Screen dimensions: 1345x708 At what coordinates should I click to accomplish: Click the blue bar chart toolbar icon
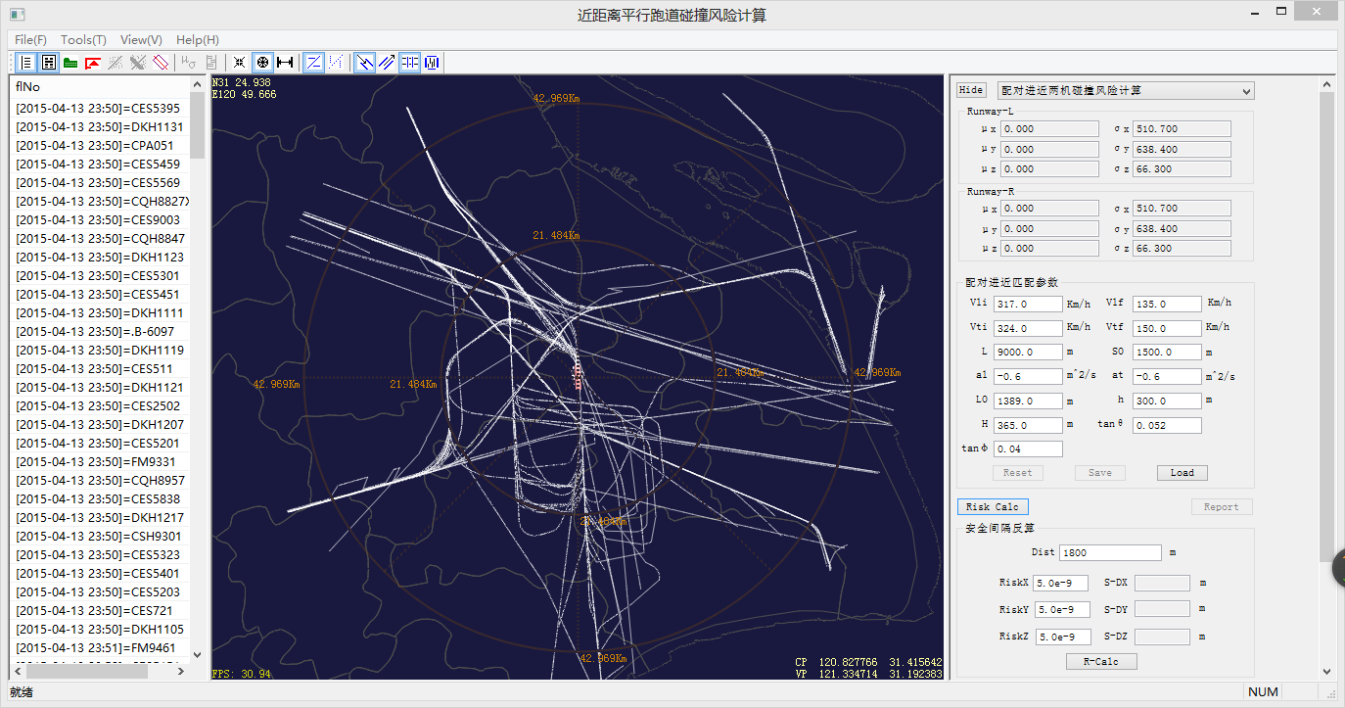(x=432, y=63)
